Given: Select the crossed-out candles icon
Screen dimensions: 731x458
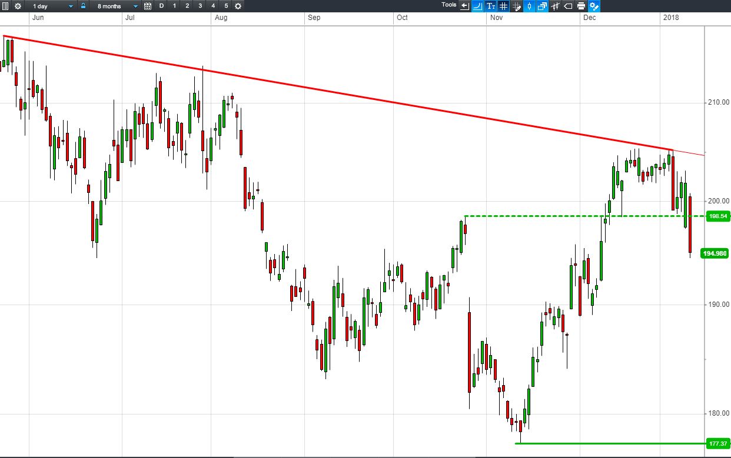Looking at the screenshot, I should (555, 6).
